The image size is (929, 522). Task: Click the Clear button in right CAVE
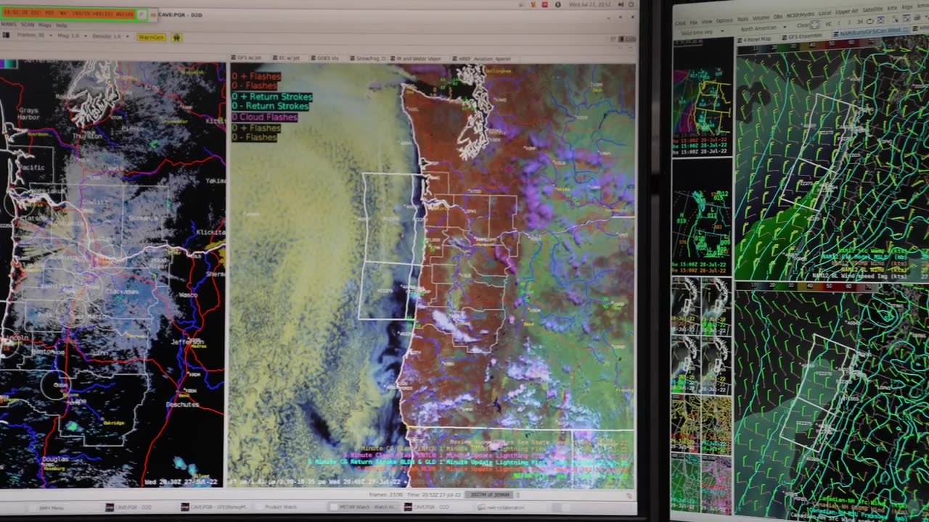803,25
